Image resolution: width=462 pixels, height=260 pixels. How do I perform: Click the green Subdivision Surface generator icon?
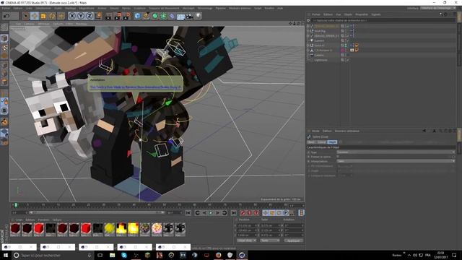click(x=154, y=16)
